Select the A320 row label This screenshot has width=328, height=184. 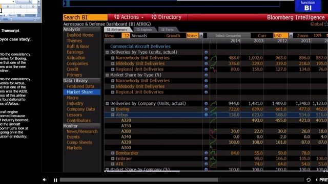pos(126,121)
